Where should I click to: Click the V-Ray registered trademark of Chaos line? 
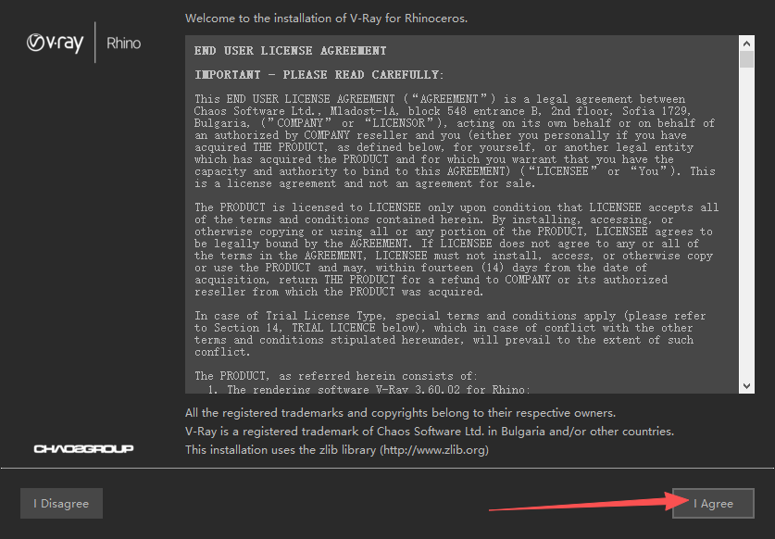click(429, 432)
